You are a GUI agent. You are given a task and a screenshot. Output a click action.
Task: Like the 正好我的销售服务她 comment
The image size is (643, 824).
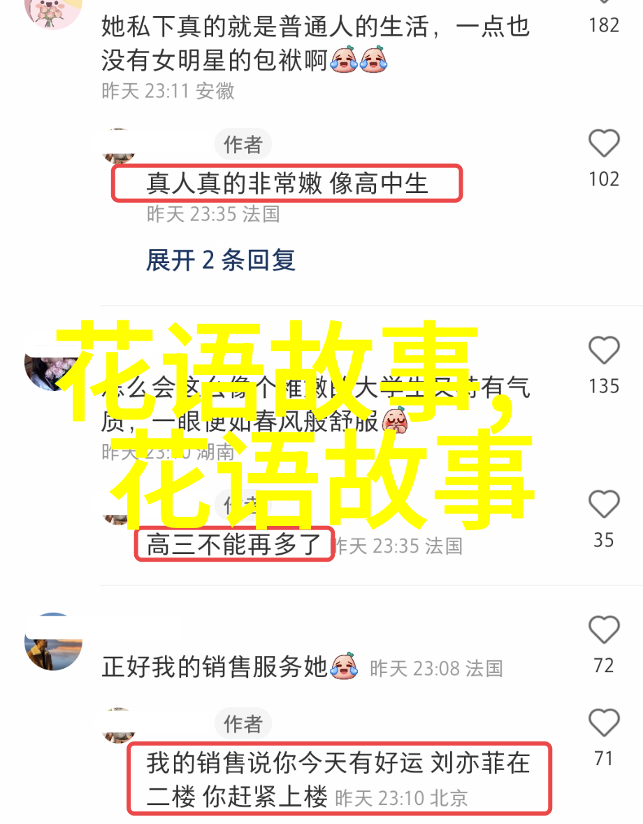click(x=604, y=630)
